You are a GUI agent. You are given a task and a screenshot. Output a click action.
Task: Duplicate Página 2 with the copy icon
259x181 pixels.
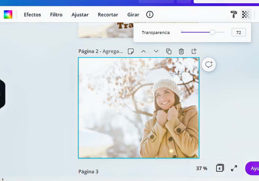click(x=169, y=51)
